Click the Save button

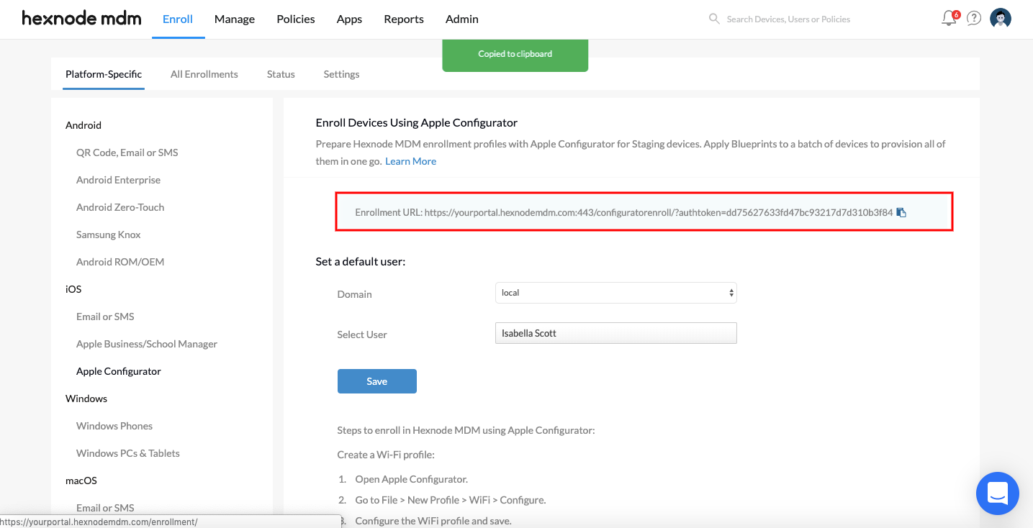click(377, 381)
